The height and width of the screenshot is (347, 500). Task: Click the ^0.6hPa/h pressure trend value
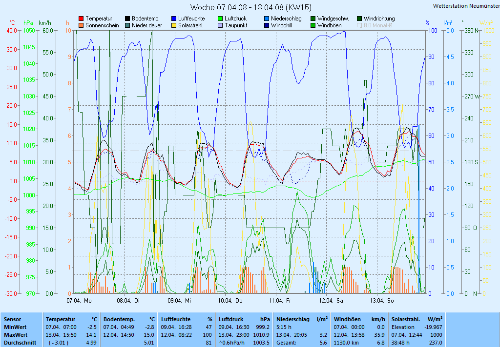(232, 343)
